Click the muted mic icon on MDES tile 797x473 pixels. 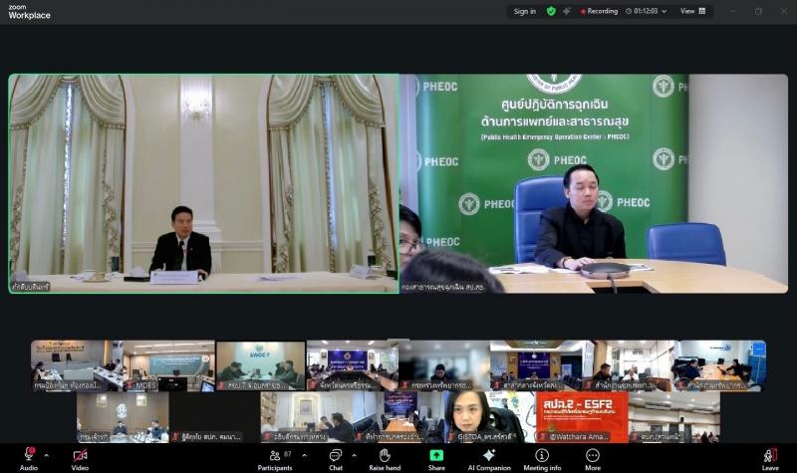coord(131,385)
